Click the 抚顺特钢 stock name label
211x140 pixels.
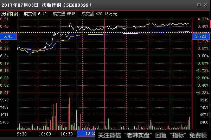(9, 14)
